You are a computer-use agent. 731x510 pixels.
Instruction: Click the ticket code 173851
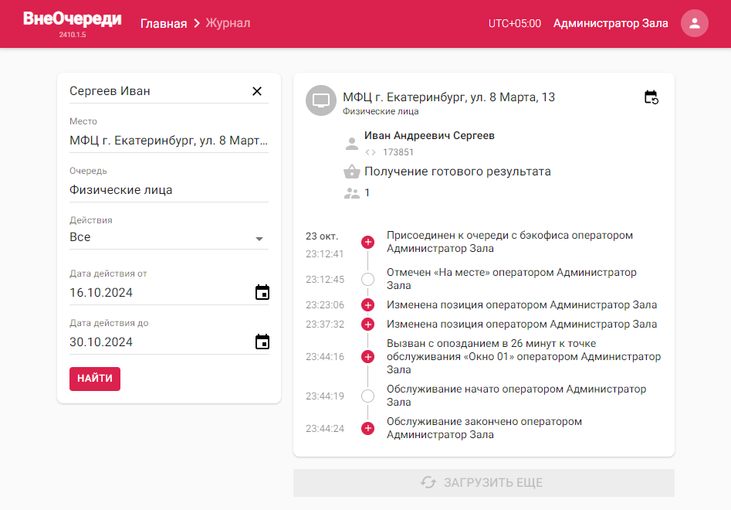pos(398,152)
